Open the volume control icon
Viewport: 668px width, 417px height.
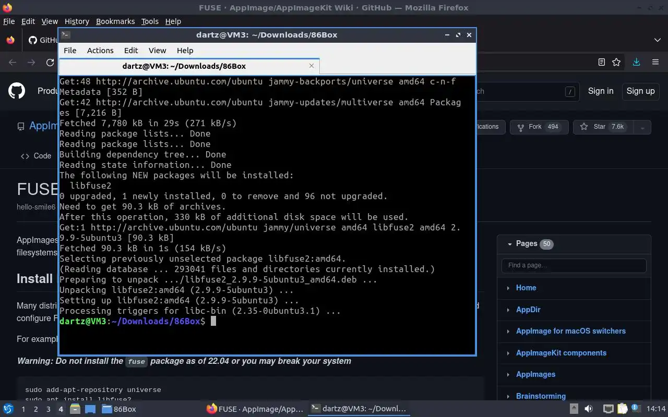[x=588, y=409]
